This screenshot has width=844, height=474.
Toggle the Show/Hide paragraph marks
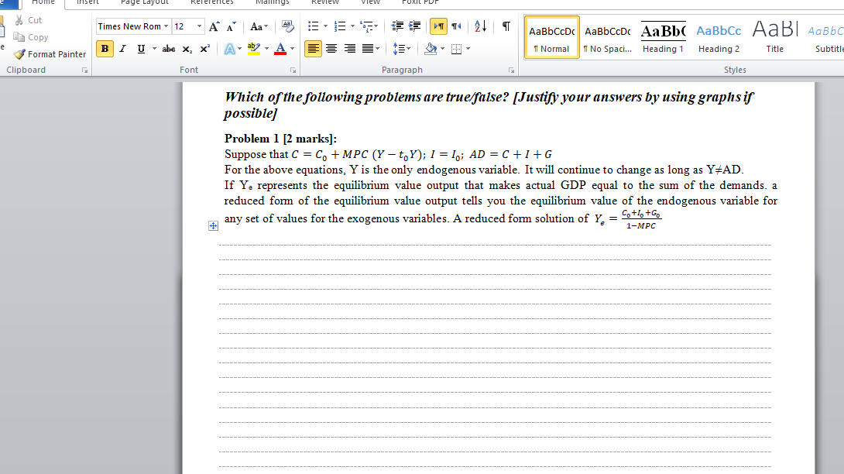coord(505,26)
